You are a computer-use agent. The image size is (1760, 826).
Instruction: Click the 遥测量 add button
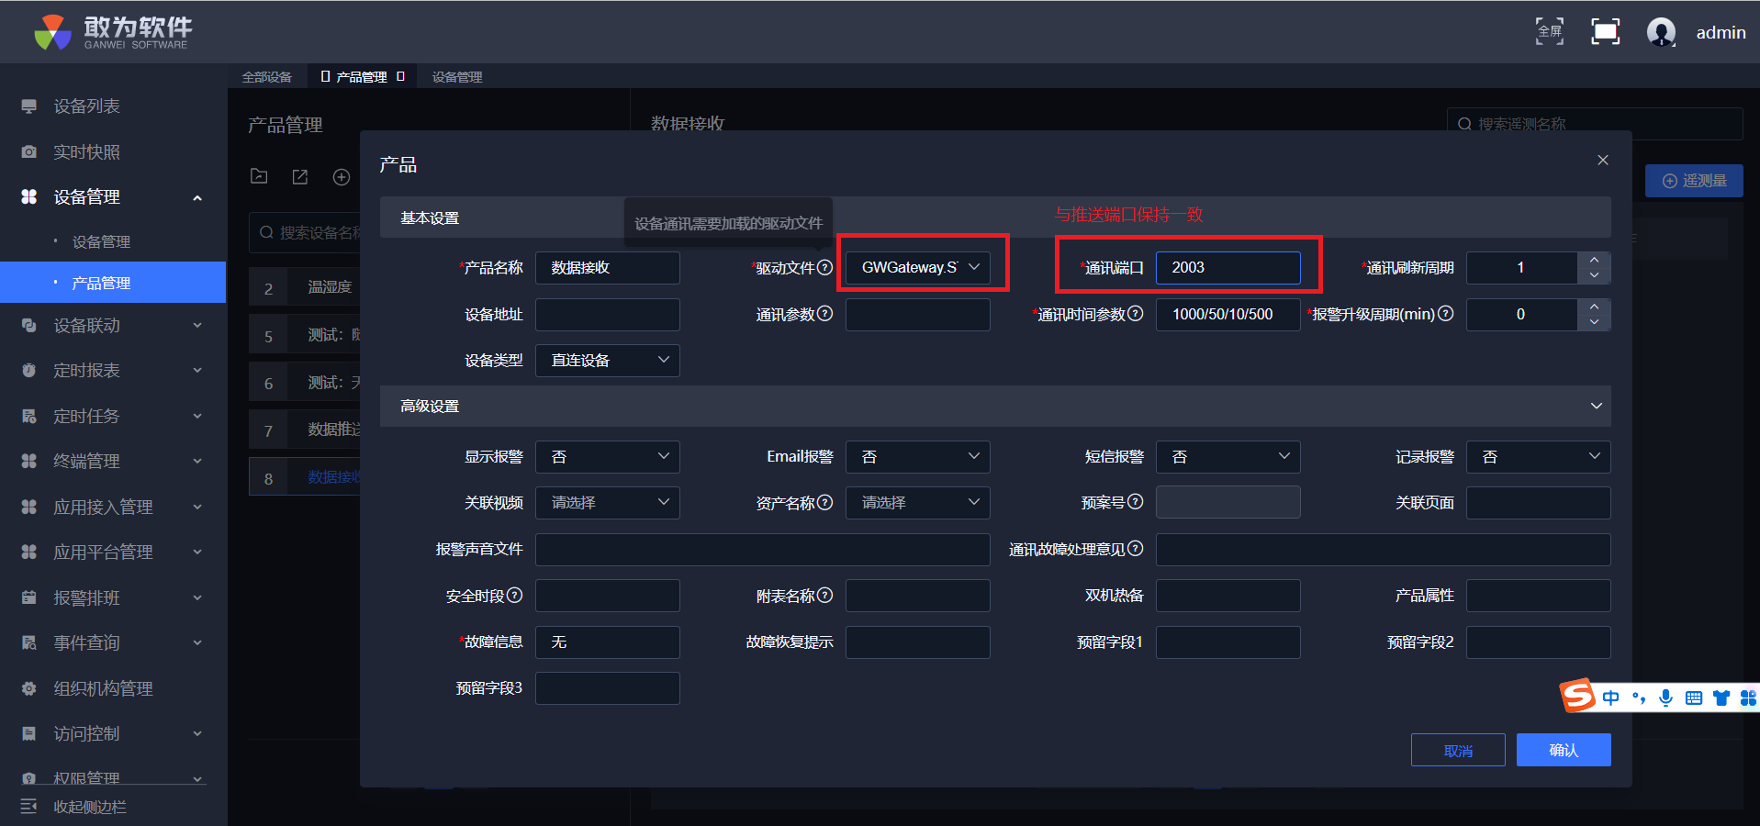(x=1694, y=181)
